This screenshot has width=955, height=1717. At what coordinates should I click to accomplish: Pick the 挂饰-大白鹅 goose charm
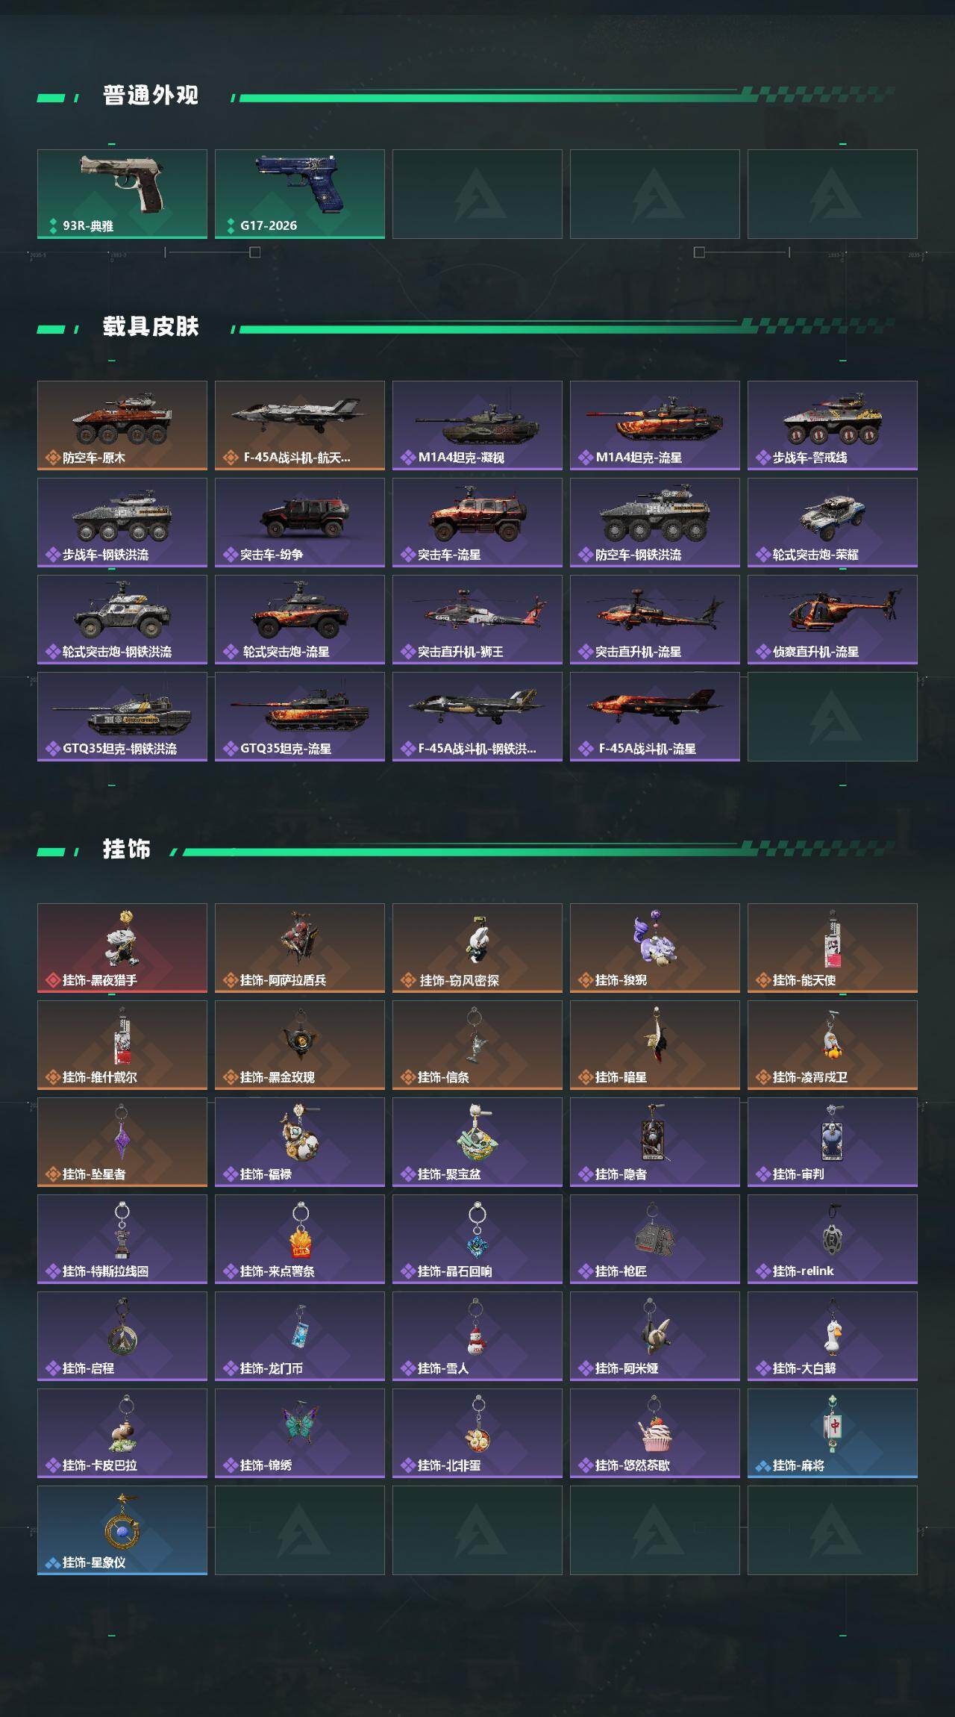coord(833,1336)
